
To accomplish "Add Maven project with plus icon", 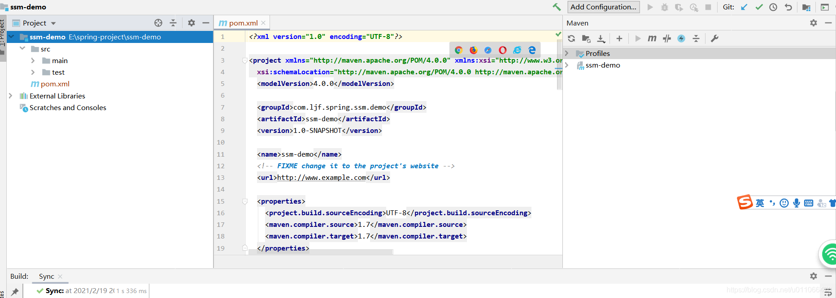I will click(x=619, y=38).
